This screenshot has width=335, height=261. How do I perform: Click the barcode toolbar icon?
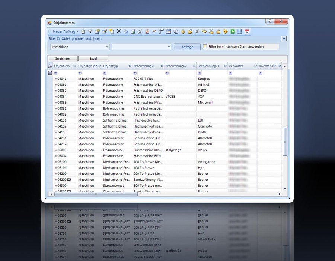(240, 31)
